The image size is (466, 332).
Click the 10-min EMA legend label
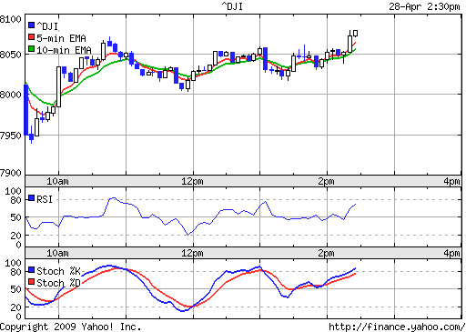click(x=64, y=50)
